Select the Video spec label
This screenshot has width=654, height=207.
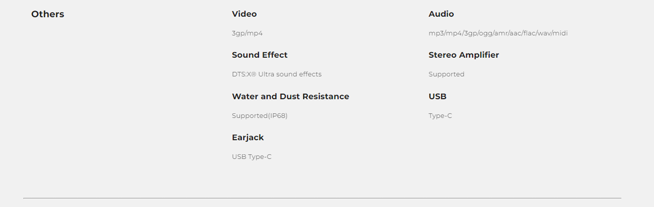pos(244,14)
